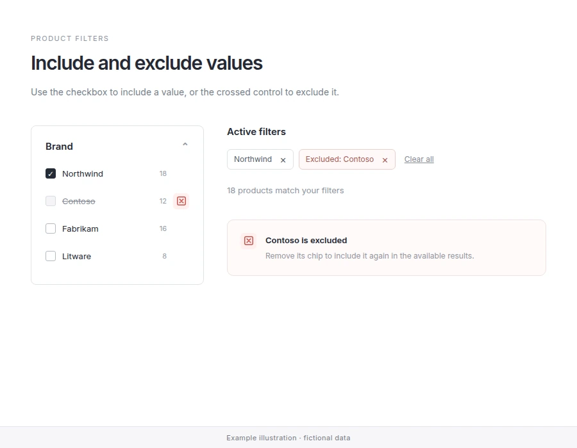Click the 'Use the checkbox to include' description
The image size is (577, 448).
[x=185, y=92]
